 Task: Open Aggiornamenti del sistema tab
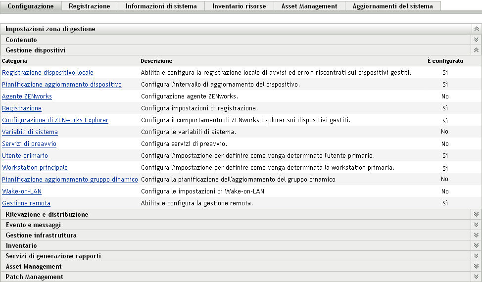tap(392, 6)
